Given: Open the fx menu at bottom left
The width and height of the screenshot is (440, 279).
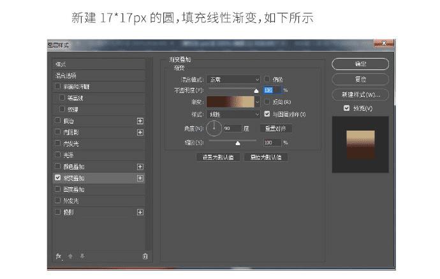Looking at the screenshot, I should (59, 256).
